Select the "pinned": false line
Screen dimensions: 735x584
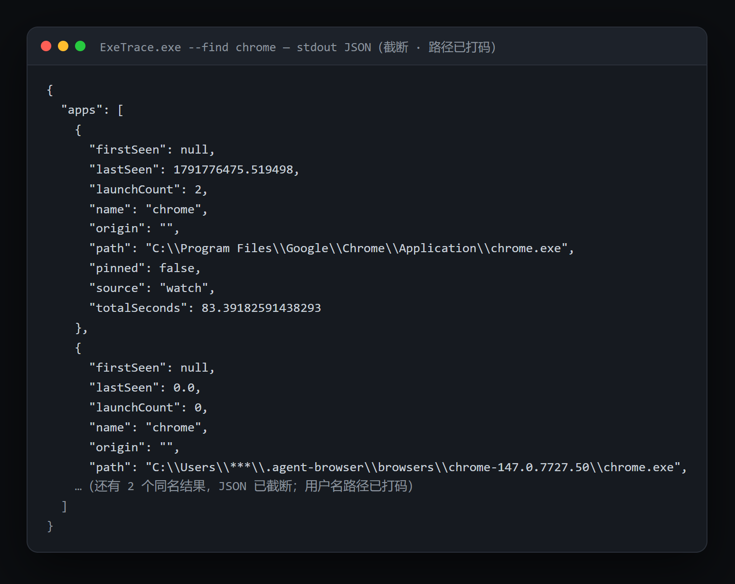[x=145, y=268]
